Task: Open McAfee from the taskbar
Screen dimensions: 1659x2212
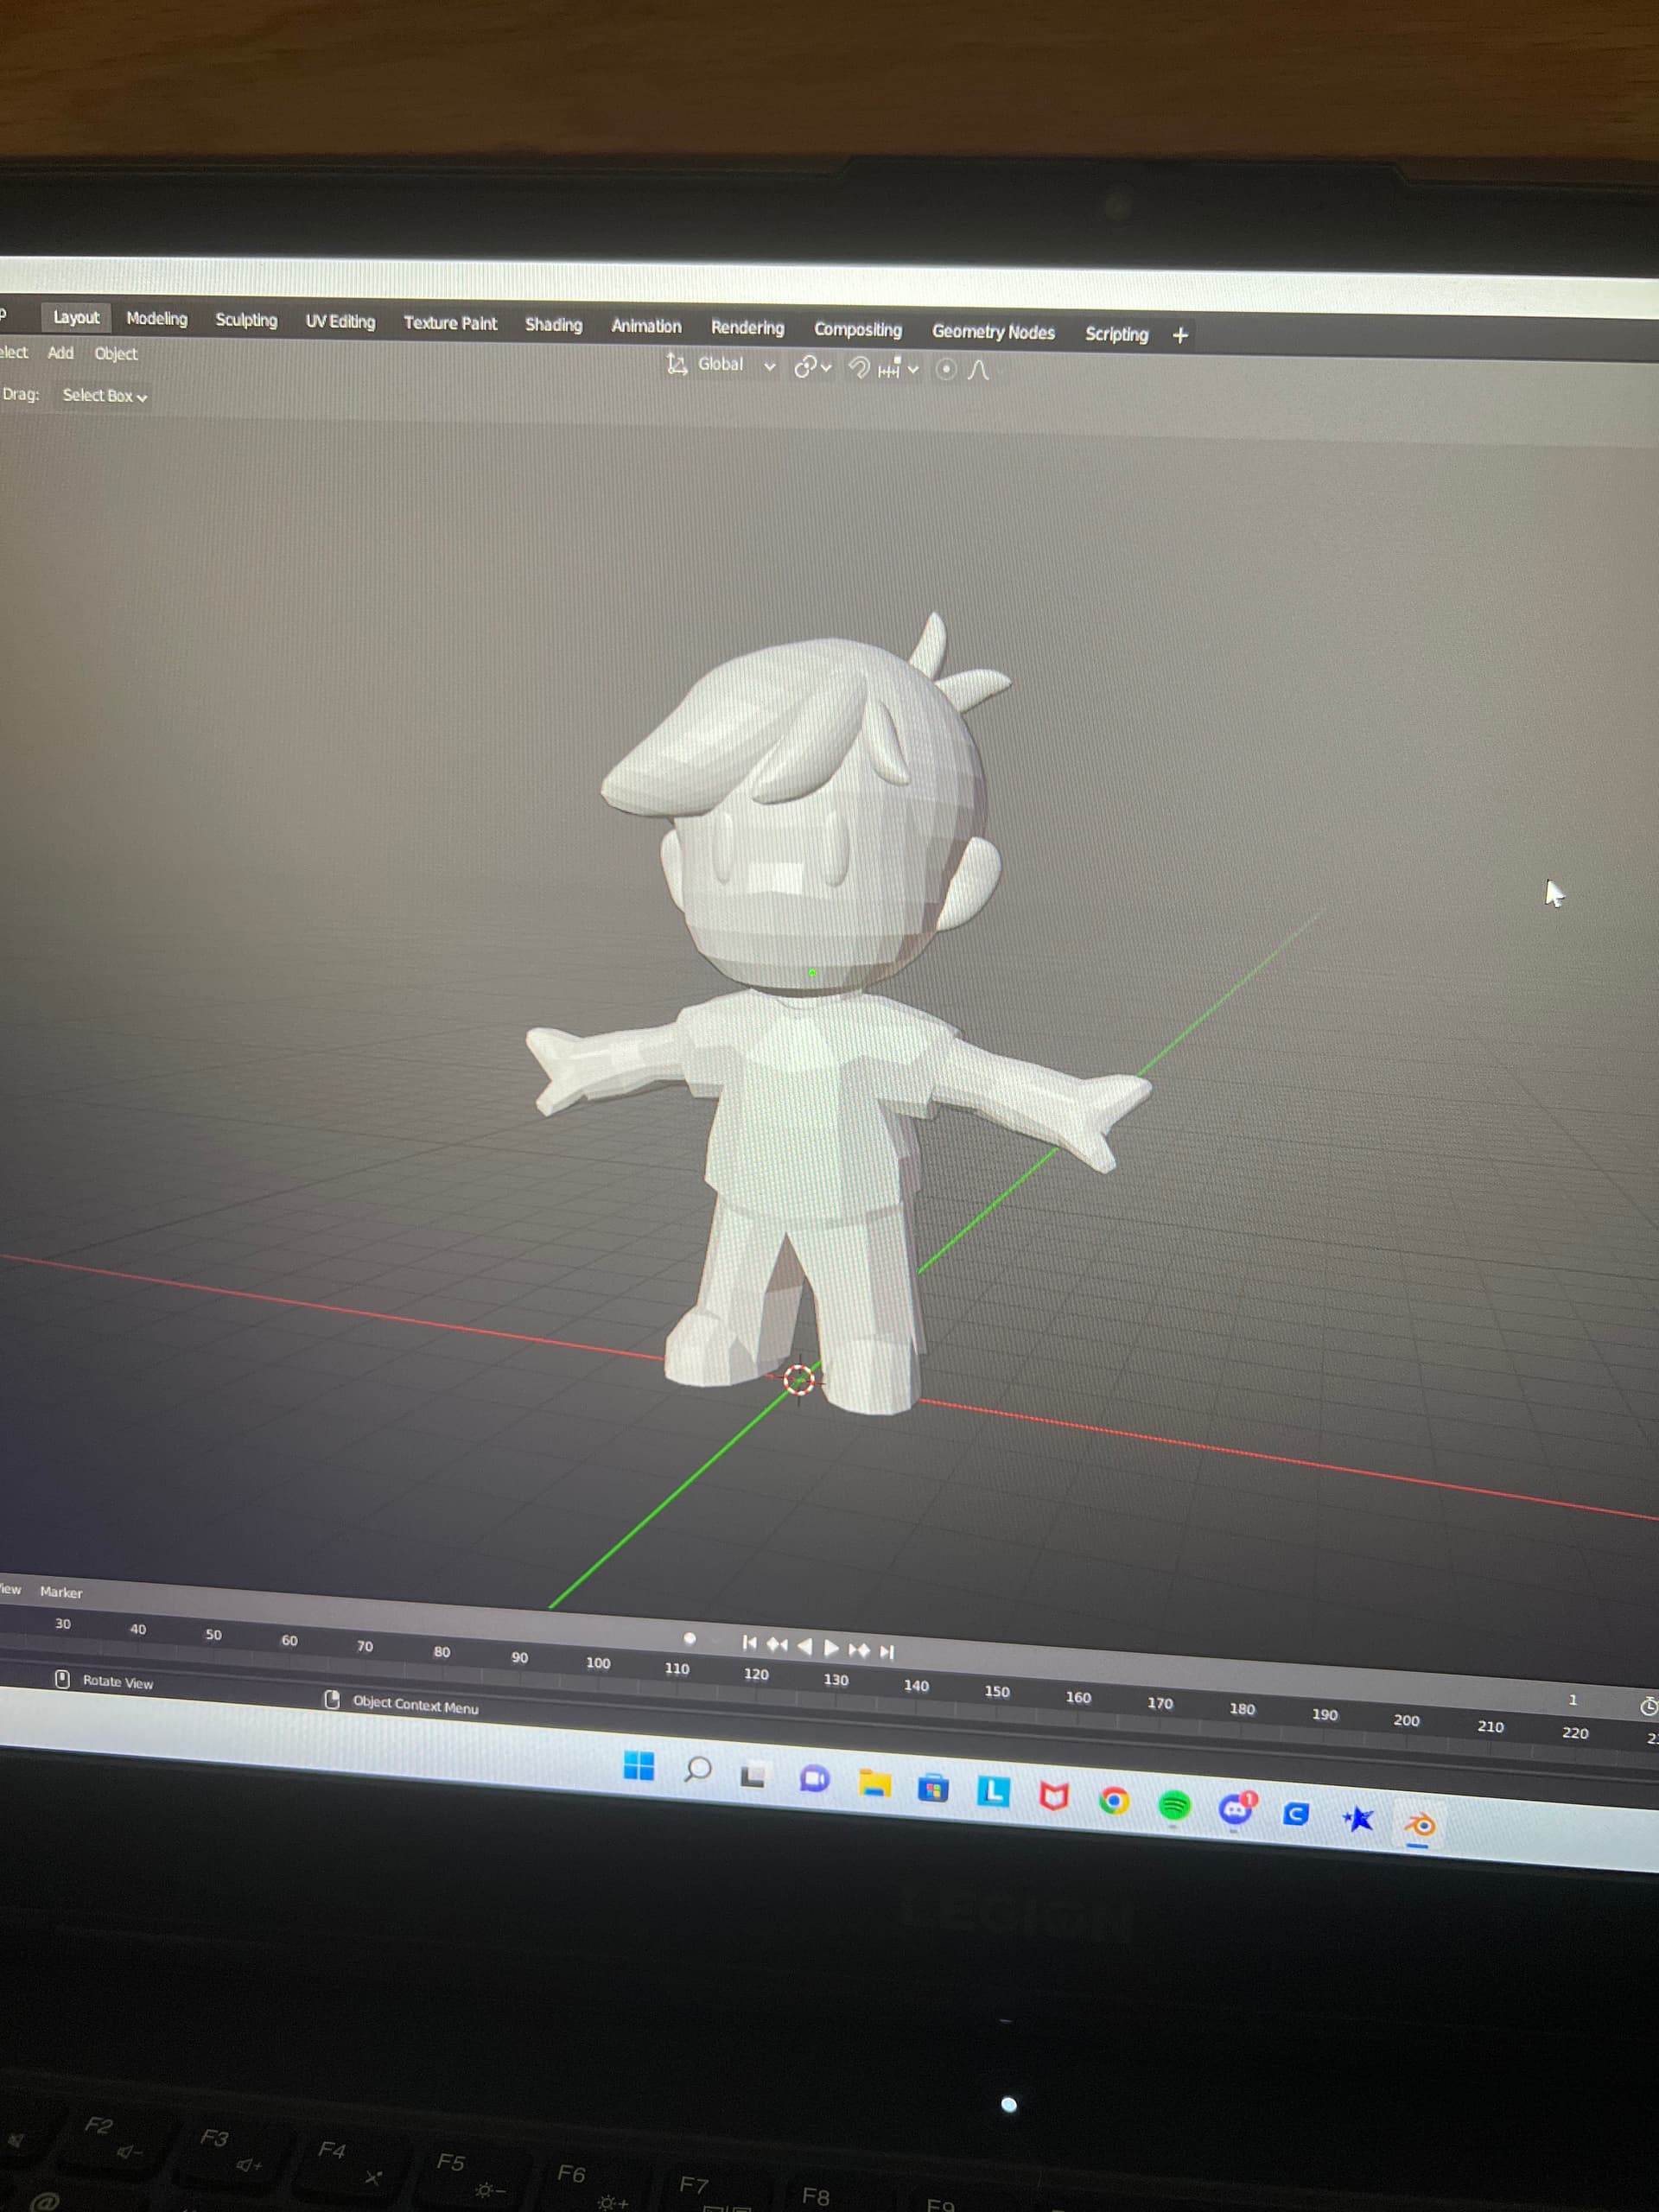Action: (1053, 1797)
